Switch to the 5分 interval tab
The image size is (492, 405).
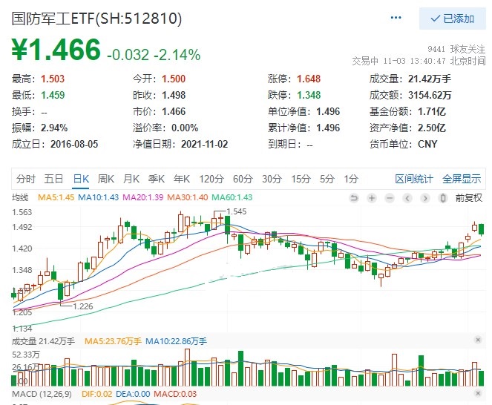(x=327, y=179)
